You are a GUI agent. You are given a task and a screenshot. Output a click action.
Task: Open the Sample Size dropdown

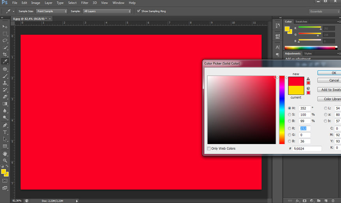click(52, 11)
